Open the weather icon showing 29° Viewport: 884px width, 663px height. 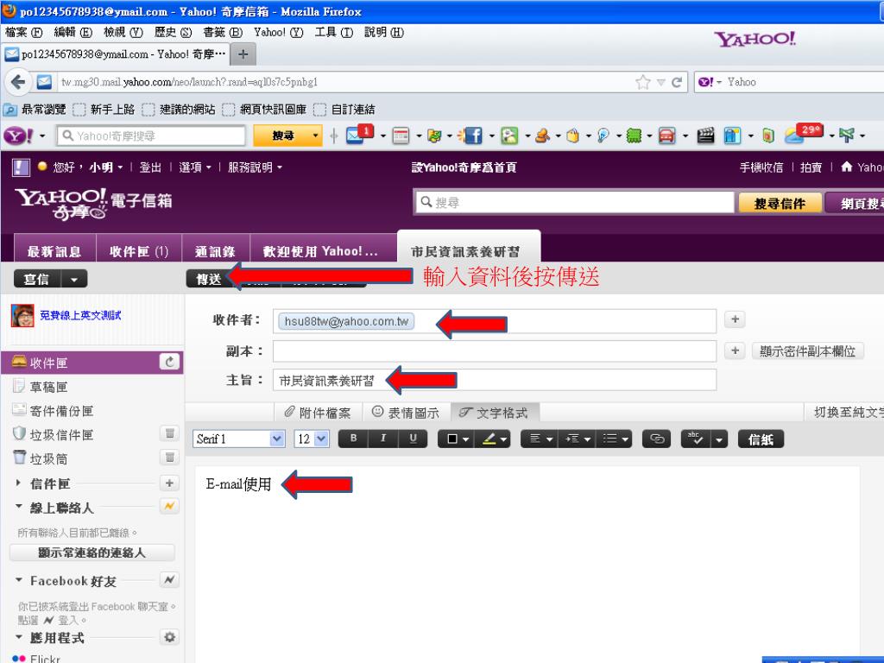pos(804,134)
